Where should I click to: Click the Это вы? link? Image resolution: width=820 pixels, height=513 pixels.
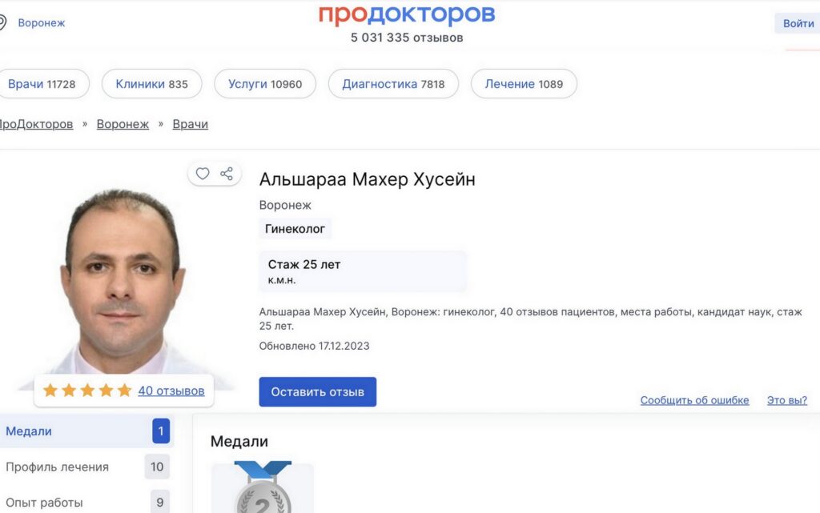click(x=787, y=400)
